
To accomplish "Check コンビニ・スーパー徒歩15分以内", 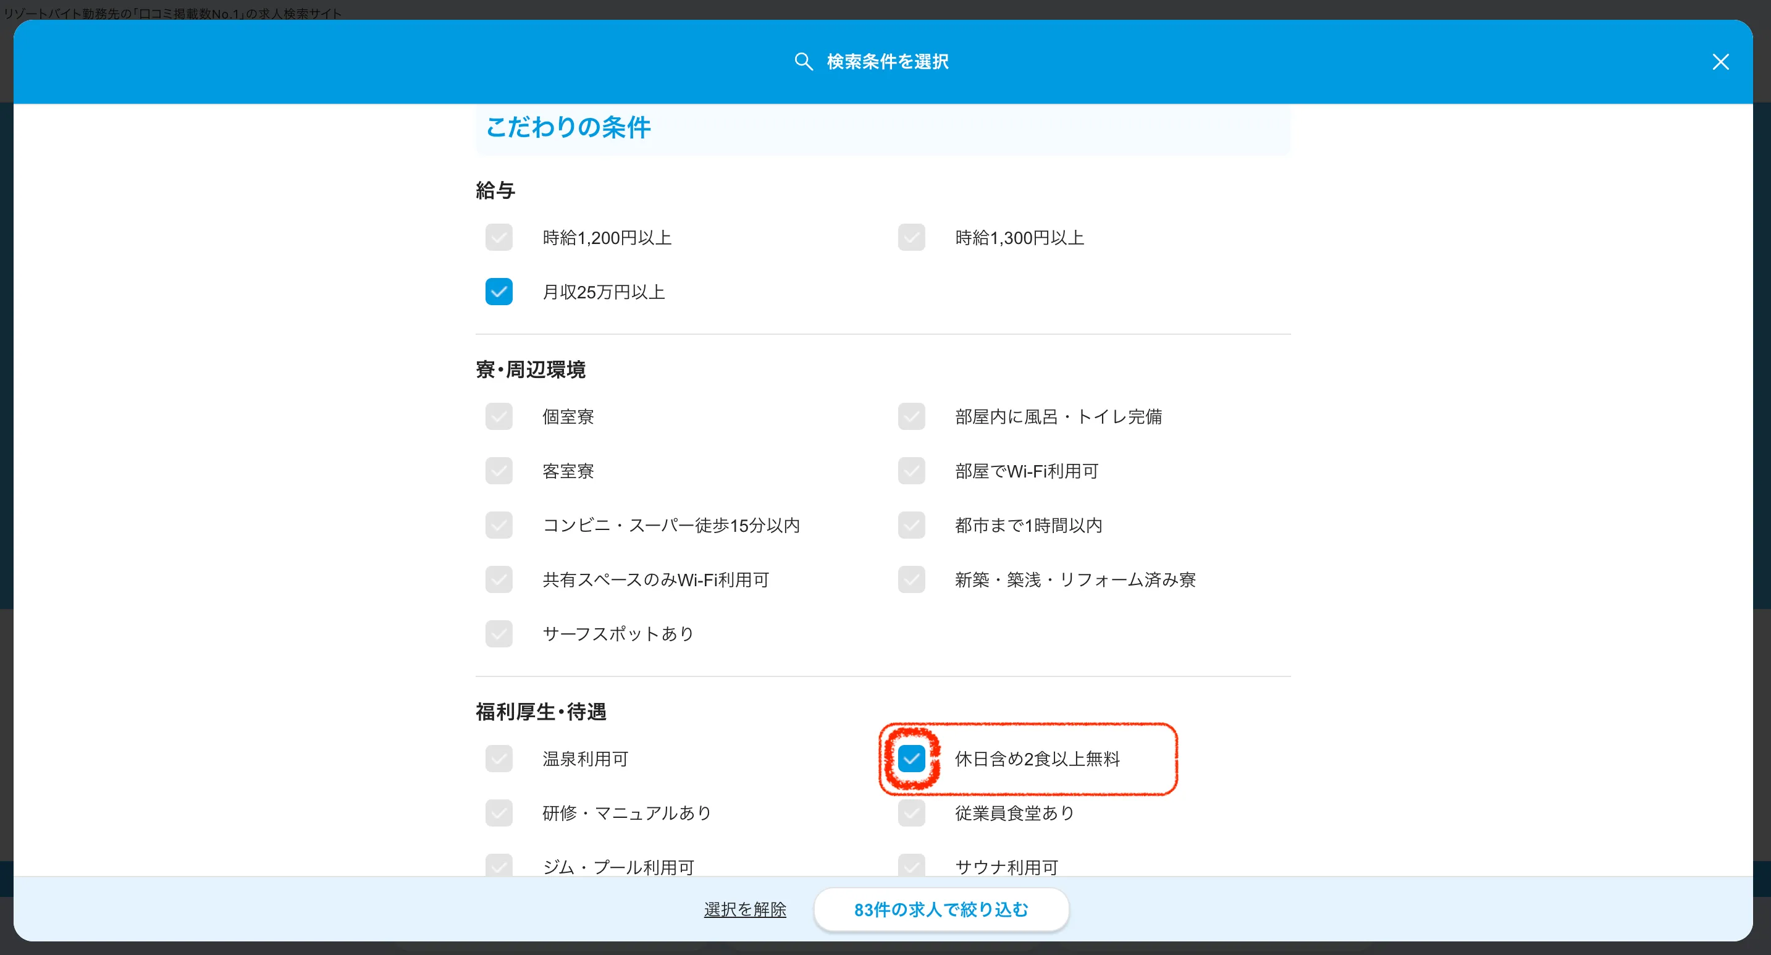I will point(498,524).
